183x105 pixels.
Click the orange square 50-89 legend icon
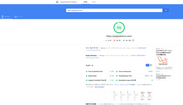[114, 40]
